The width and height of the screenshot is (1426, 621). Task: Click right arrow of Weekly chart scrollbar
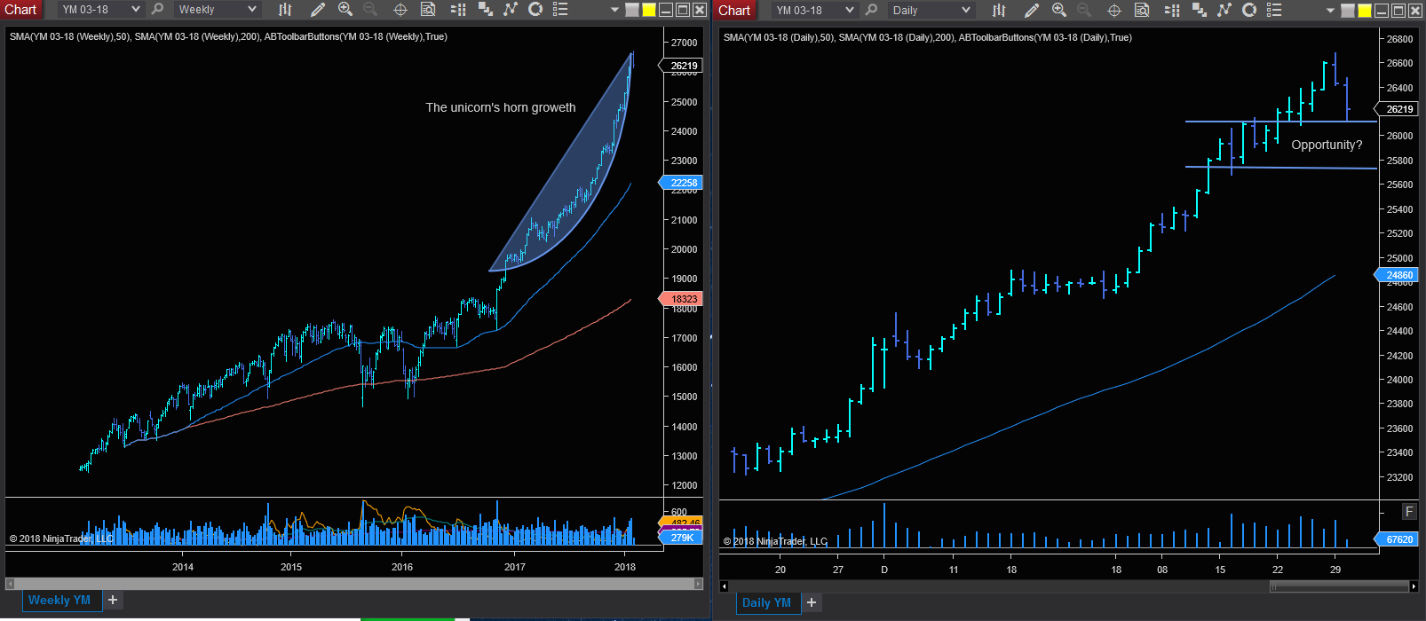tap(699, 584)
